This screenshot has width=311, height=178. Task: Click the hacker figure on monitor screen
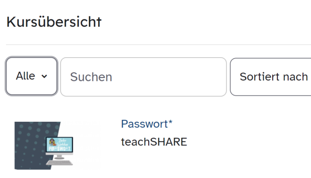pos(52,142)
